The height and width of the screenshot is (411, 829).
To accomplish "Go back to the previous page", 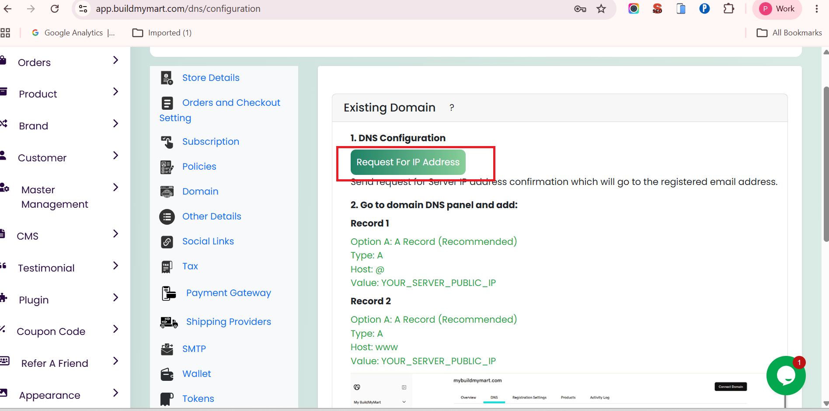I will click(8, 9).
